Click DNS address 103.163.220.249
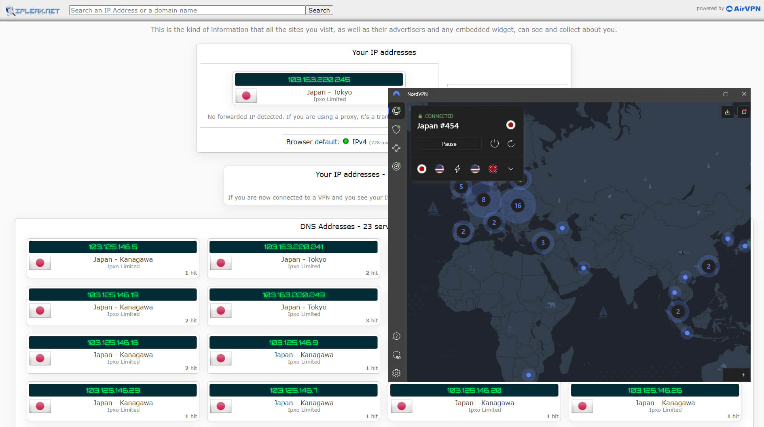764x427 pixels. 294,295
